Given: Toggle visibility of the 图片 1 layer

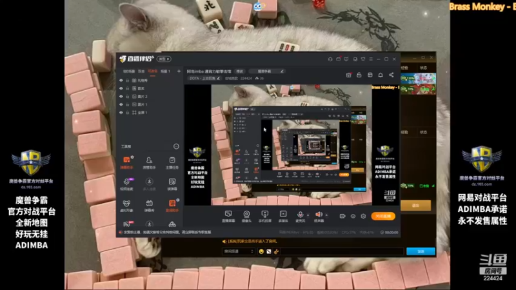Looking at the screenshot, I should tap(121, 104).
